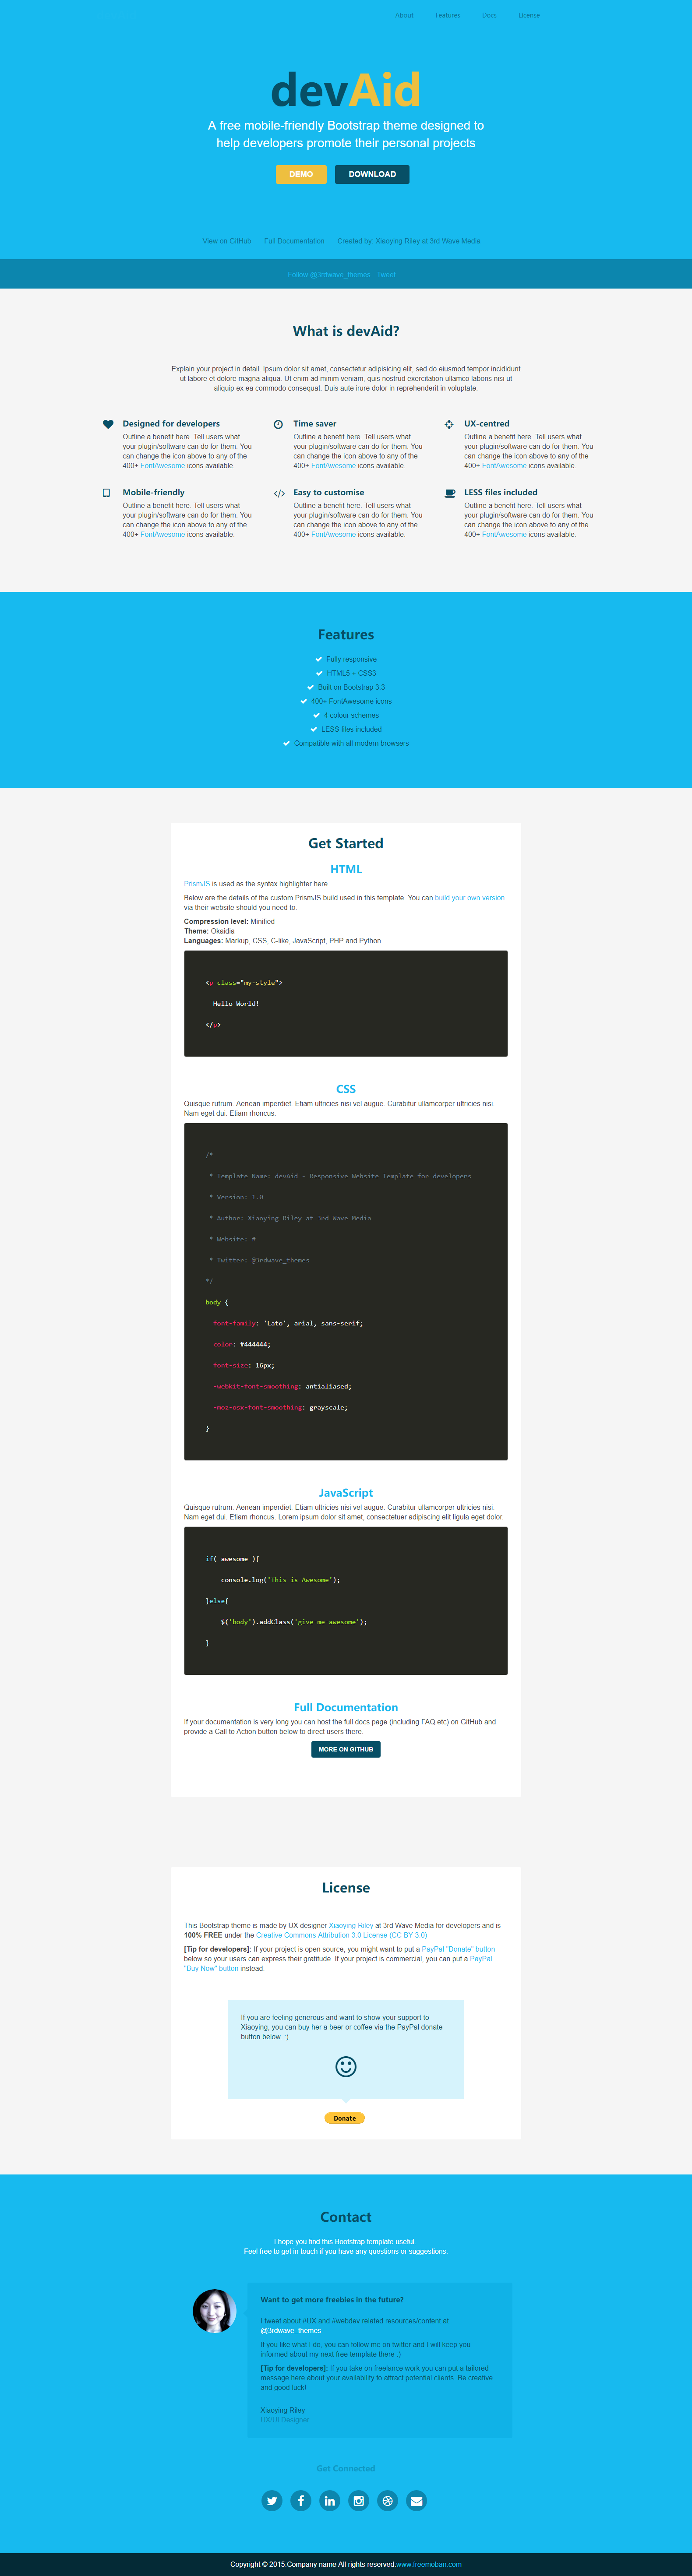Click the profile photo in Contact section

tap(215, 2311)
